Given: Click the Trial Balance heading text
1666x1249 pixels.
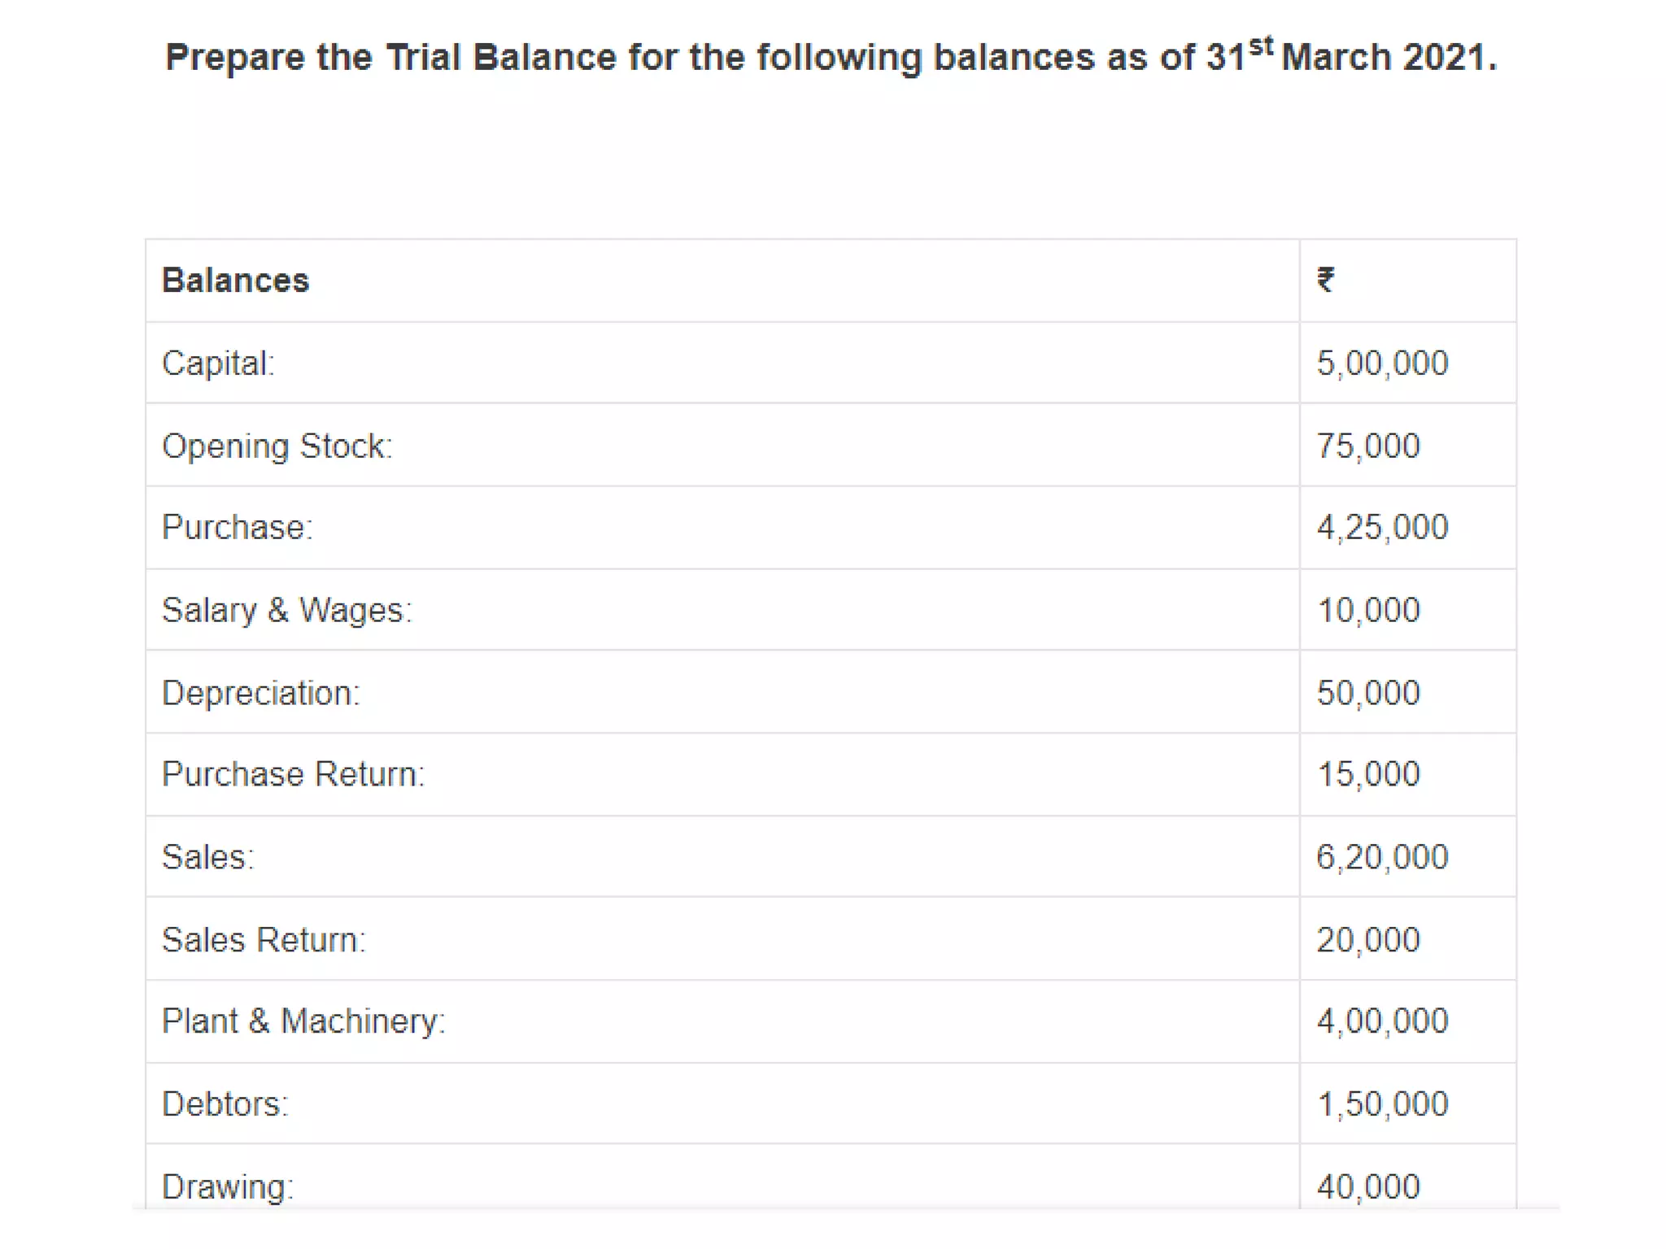Looking at the screenshot, I should tap(830, 57).
